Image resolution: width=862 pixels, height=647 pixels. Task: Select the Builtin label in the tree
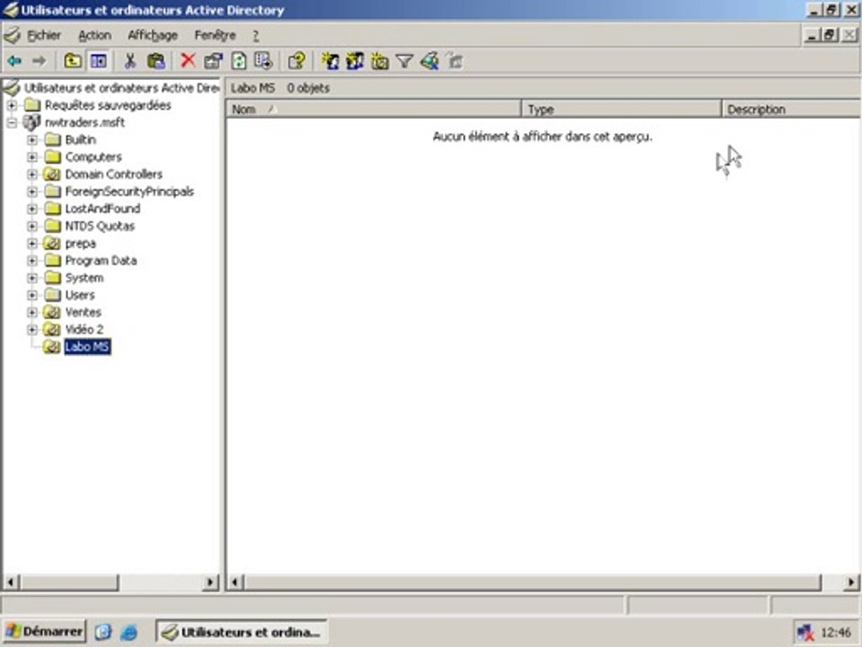click(80, 140)
